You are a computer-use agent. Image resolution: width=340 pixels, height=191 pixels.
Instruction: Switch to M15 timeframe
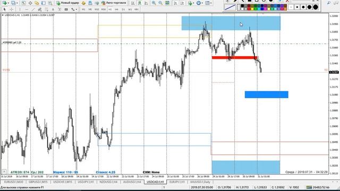[x=97, y=10]
